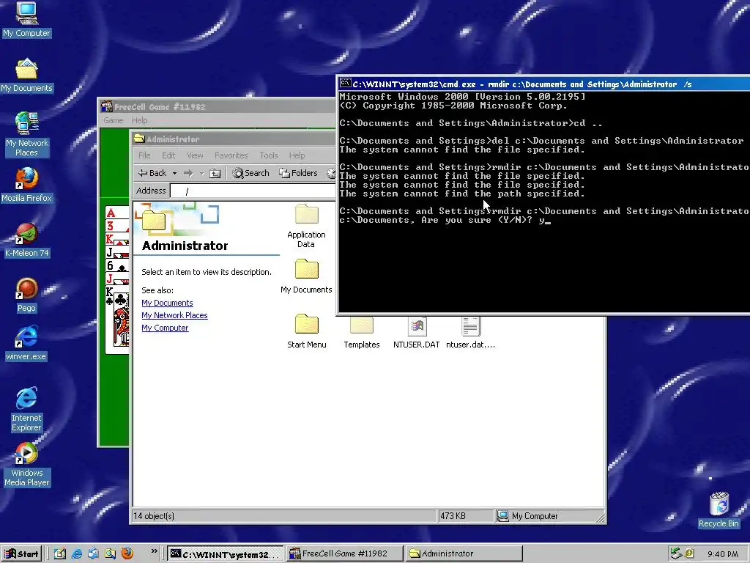
Task: Open the Explorer Favorites menu
Action: tap(231, 155)
